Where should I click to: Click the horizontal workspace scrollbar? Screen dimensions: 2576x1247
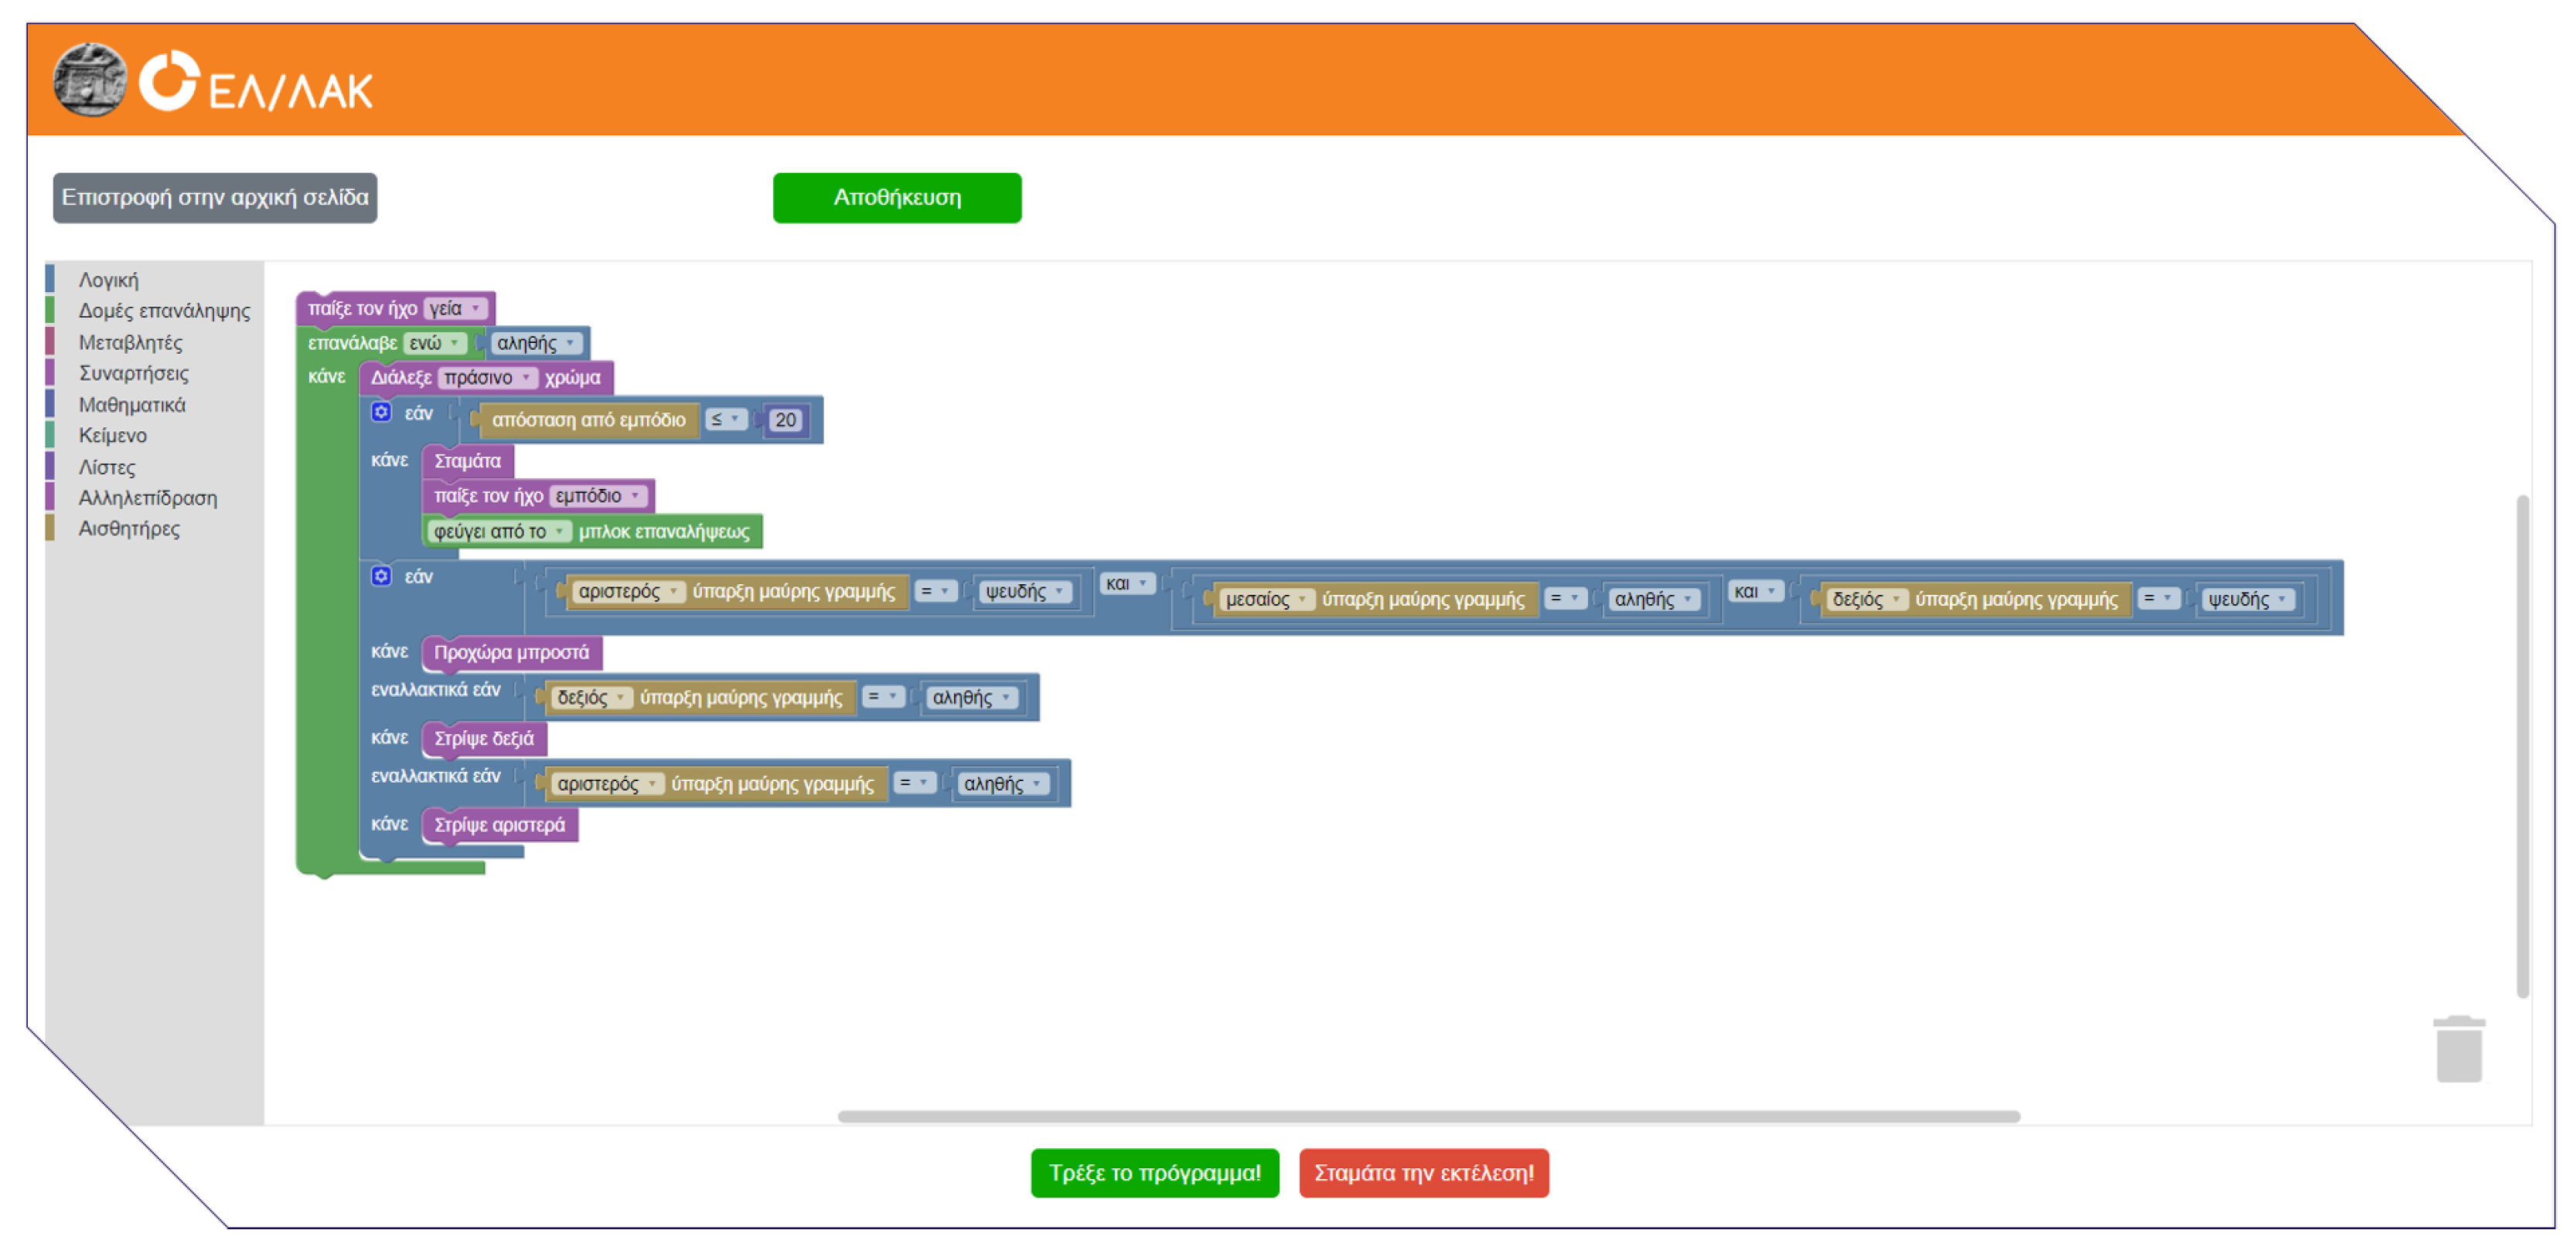click(x=1428, y=1116)
